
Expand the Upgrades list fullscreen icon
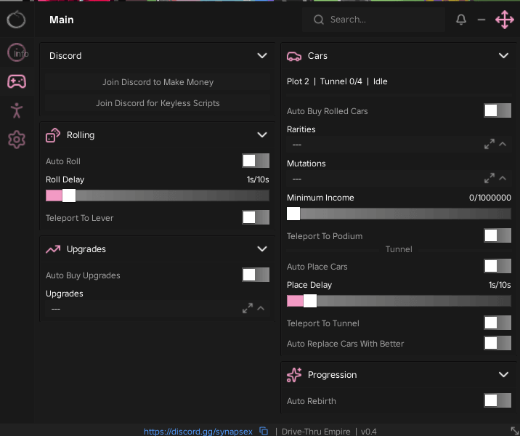point(248,308)
